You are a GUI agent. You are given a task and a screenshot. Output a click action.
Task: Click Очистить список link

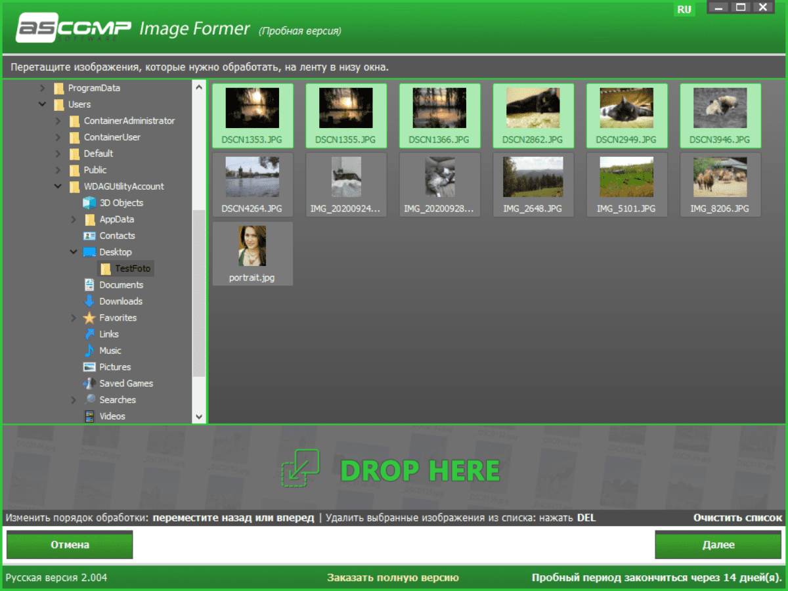(737, 517)
